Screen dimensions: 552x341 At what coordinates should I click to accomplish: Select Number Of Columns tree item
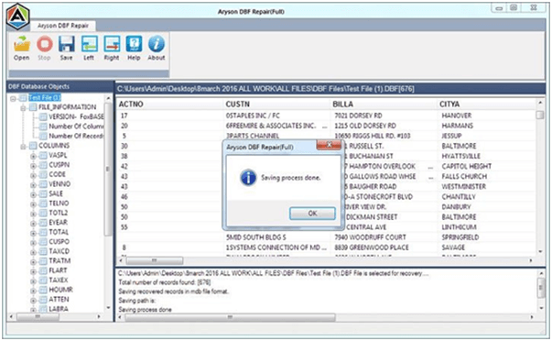tap(76, 126)
